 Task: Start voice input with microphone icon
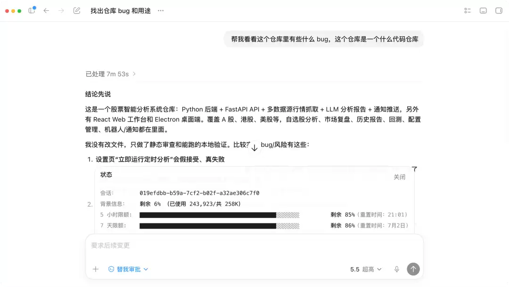[397, 269]
